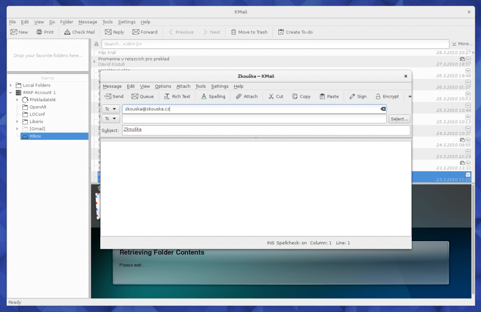The width and height of the screenshot is (481, 312).
Task: Click the Name column header in folder list
Action: coord(47,78)
